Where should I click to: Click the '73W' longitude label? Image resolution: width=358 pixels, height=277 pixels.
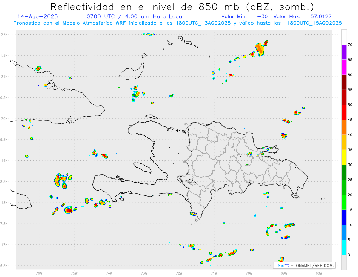click(144, 273)
